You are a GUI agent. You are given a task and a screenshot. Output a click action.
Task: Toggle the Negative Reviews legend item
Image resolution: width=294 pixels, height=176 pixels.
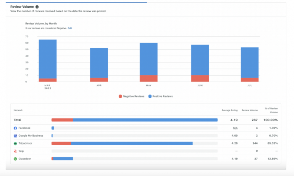point(132,96)
